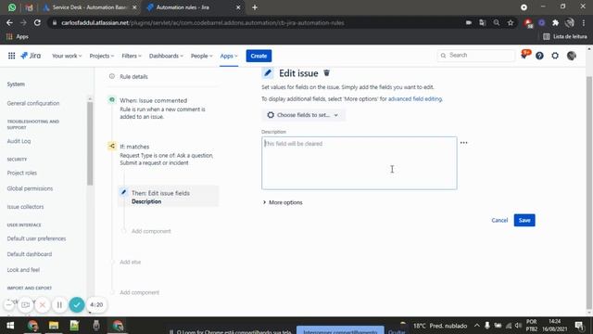The height and width of the screenshot is (334, 593).
Task: Open Audit Log in sidebar
Action: pyautogui.click(x=19, y=141)
